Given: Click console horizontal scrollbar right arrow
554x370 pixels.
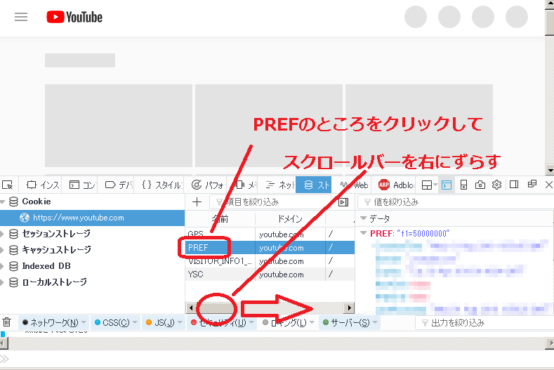Looking at the screenshot, I should point(550,343).
